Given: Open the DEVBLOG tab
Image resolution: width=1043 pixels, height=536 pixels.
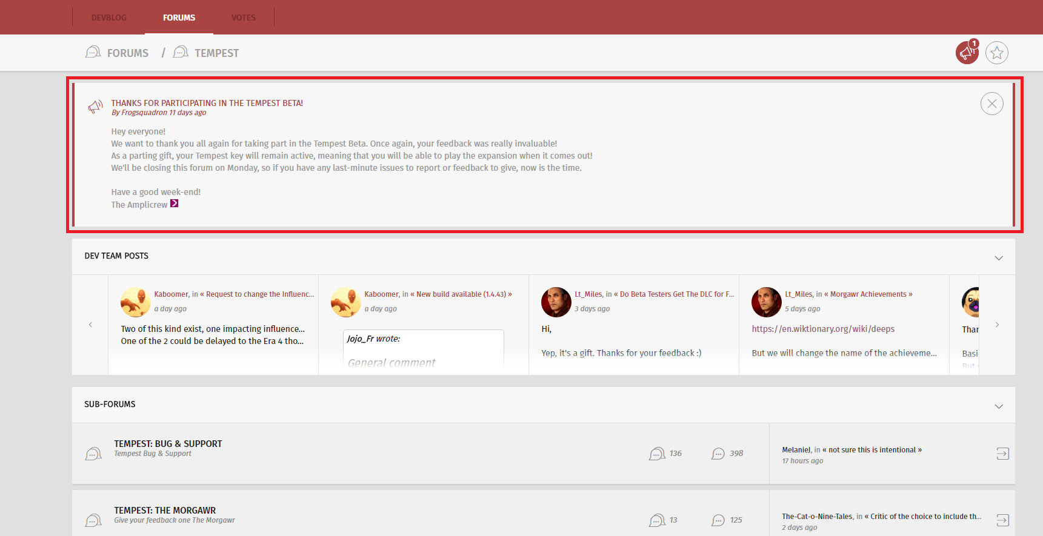Looking at the screenshot, I should coord(109,18).
